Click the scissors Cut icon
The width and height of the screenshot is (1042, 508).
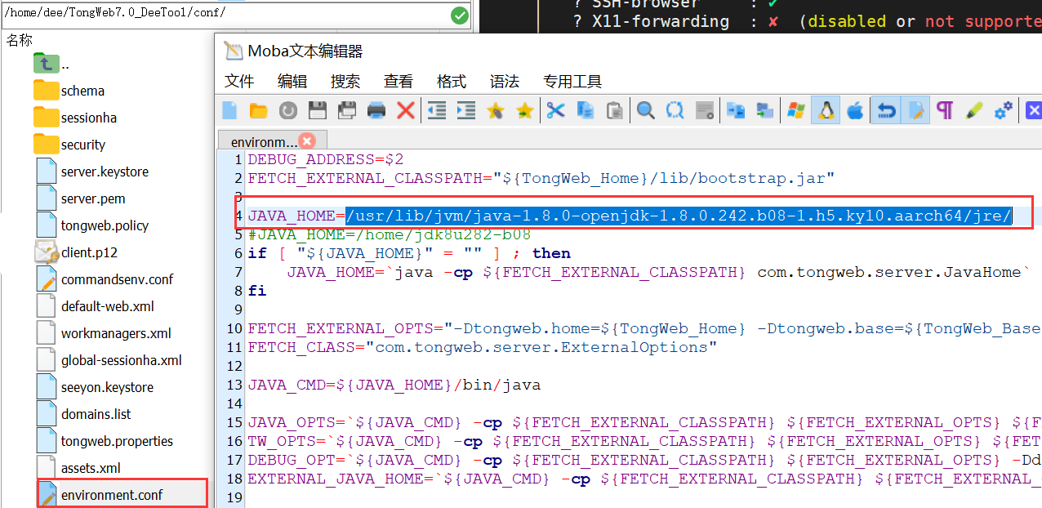(x=556, y=110)
